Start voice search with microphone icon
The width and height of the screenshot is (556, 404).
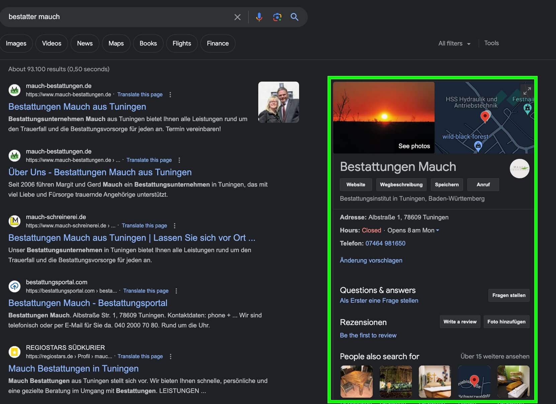(x=259, y=17)
